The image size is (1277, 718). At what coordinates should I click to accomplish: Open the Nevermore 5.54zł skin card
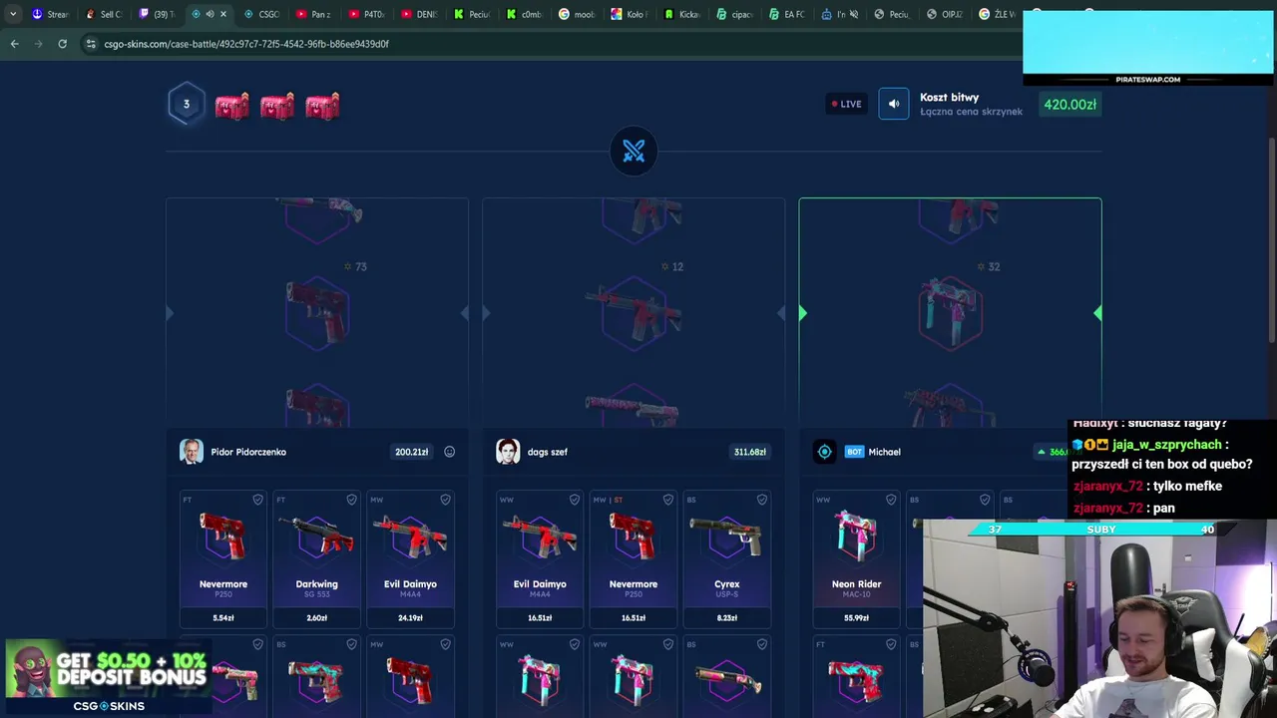223,558
